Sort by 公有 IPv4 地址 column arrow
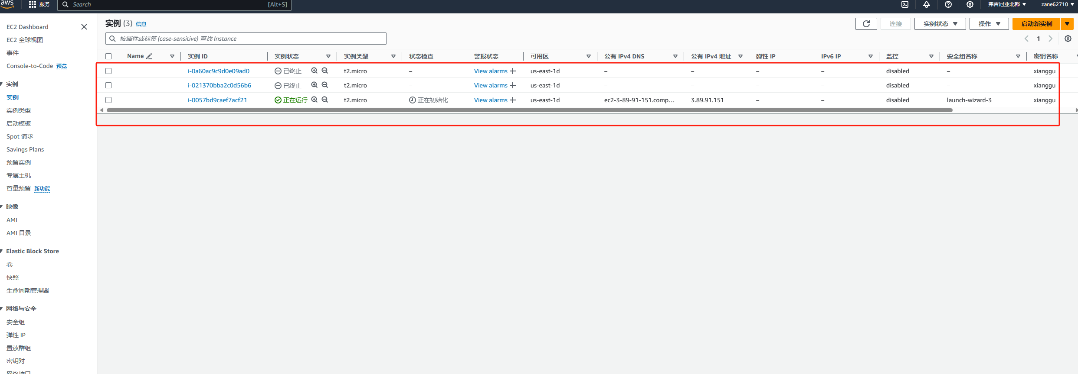 (741, 56)
